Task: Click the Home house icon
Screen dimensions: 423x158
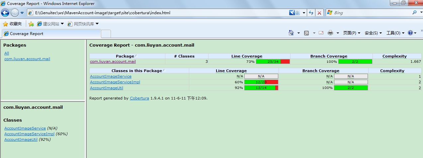Action: (291, 33)
